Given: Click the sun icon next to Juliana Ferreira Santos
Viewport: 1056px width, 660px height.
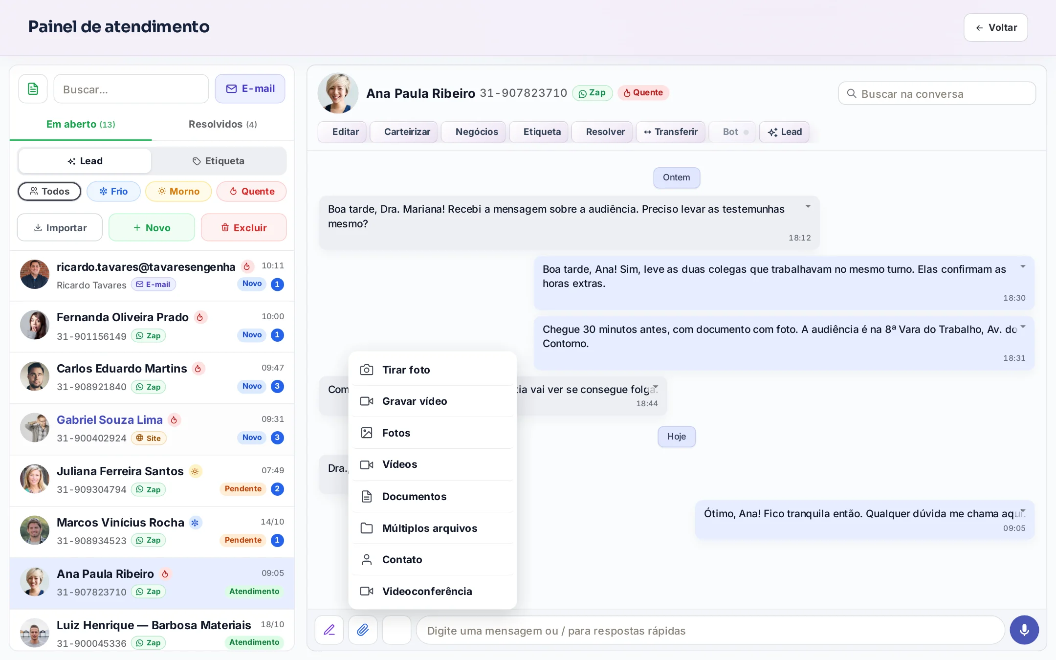Looking at the screenshot, I should tap(195, 471).
